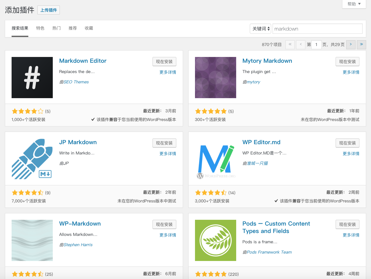Image resolution: width=371 pixels, height=279 pixels.
Task: Select the 推荐 tab
Action: 73,28
